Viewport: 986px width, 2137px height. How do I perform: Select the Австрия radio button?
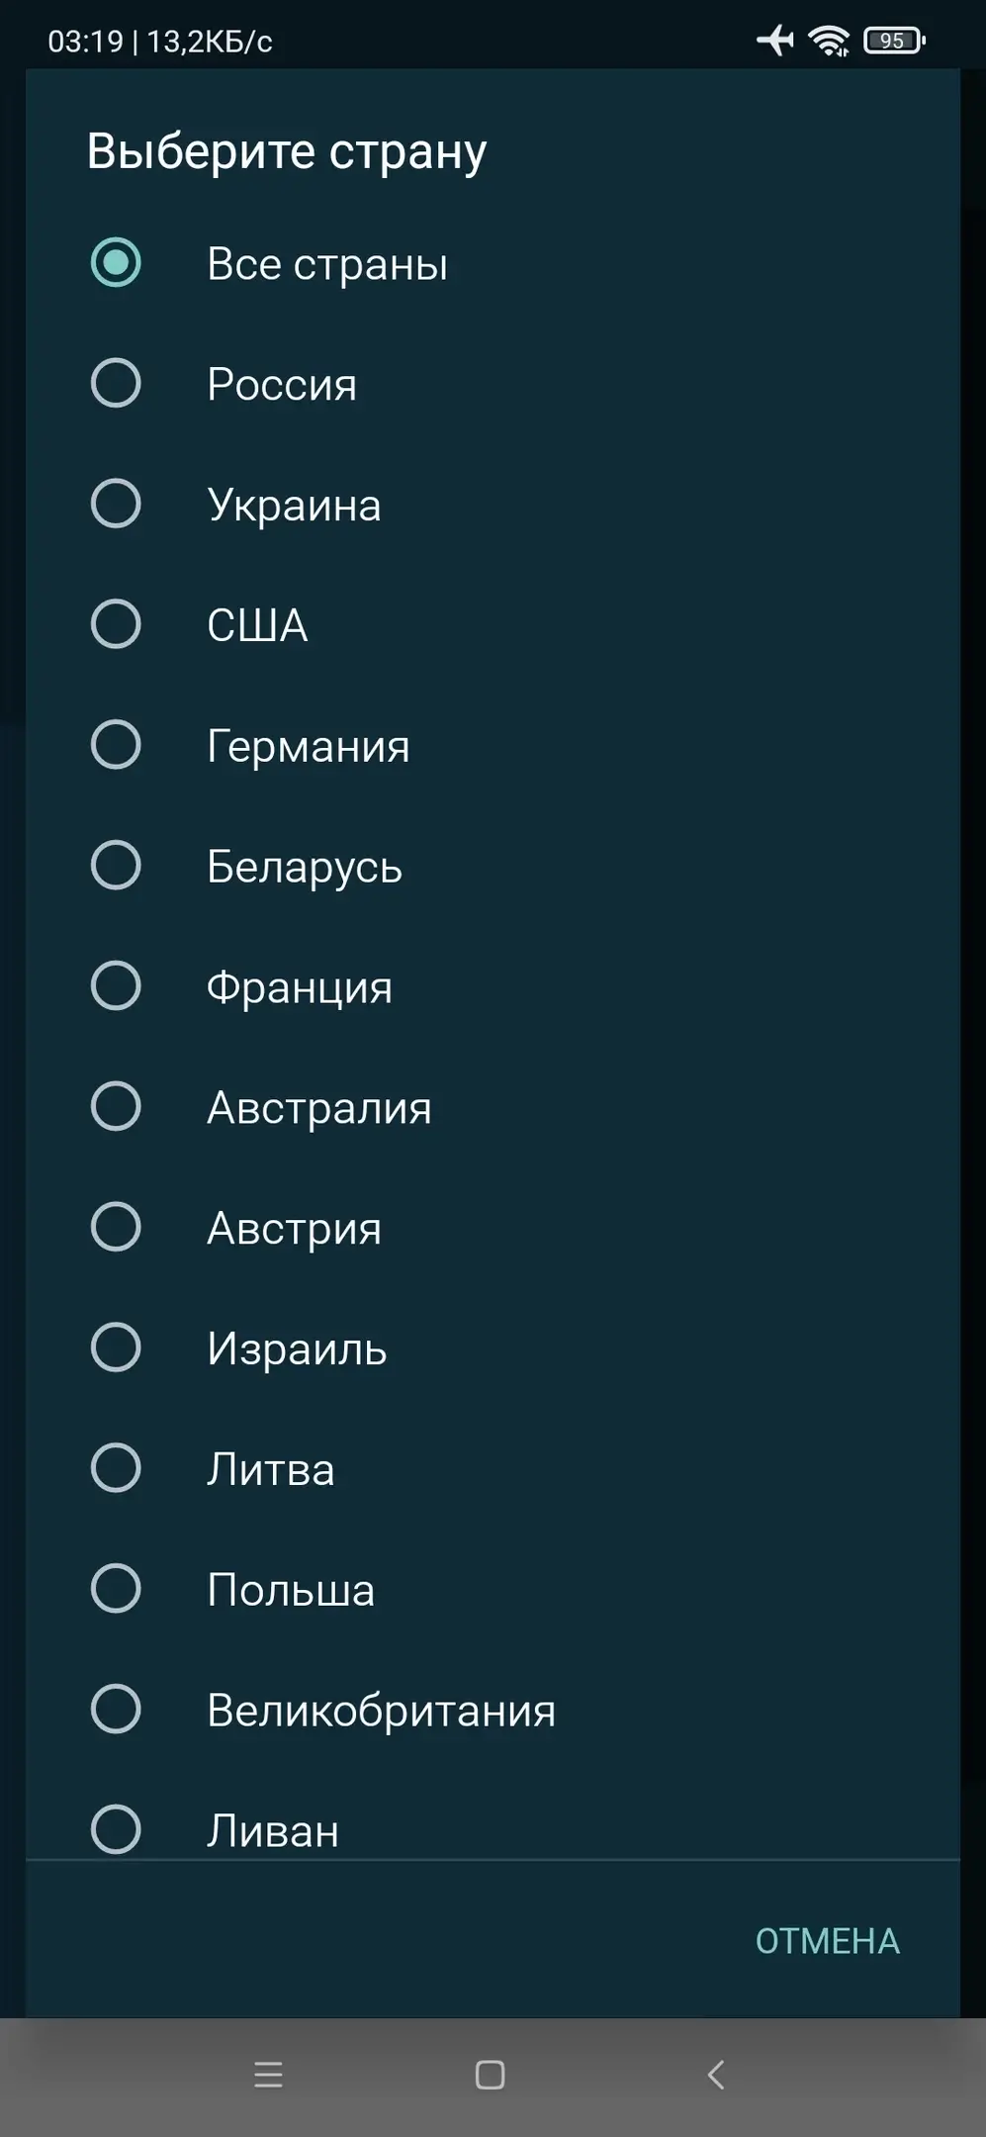pos(116,1227)
